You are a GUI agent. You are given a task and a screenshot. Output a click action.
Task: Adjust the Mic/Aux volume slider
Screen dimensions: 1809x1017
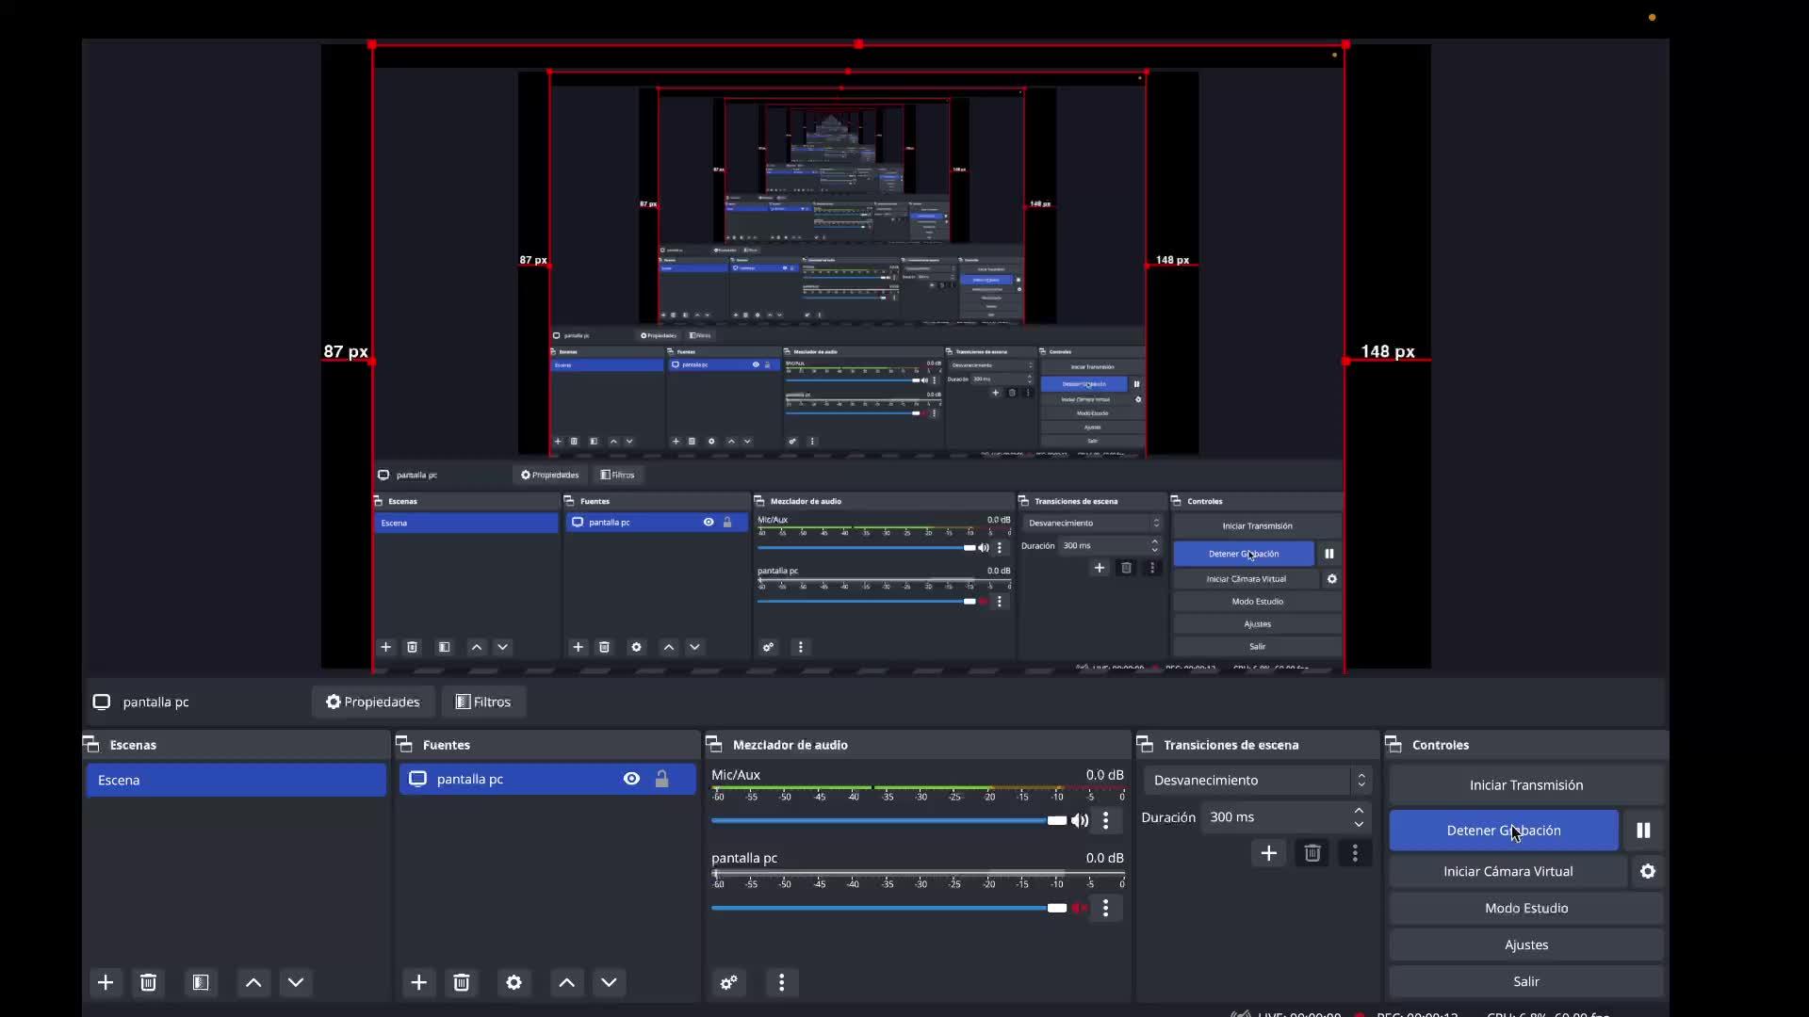click(1056, 820)
